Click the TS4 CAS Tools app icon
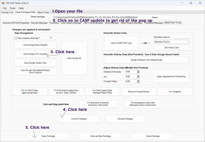Viewport: 205px width, 142px height. [3, 3]
